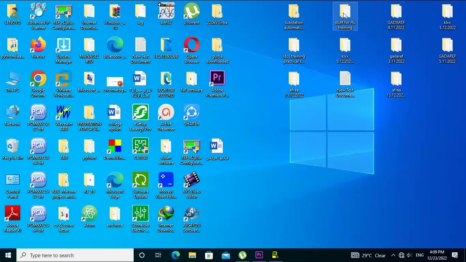This screenshot has width=466, height=262.
Task: Open the PREPRATION FOR SAS folder
Action: point(89,118)
